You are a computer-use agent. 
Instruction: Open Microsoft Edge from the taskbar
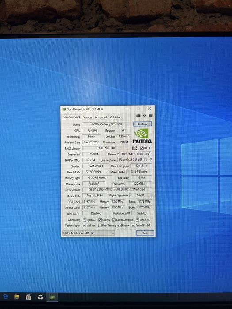pos(5,297)
